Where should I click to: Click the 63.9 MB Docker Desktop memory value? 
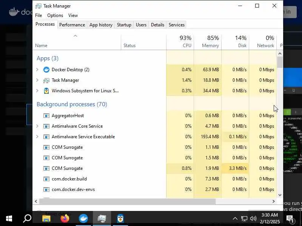(x=211, y=70)
